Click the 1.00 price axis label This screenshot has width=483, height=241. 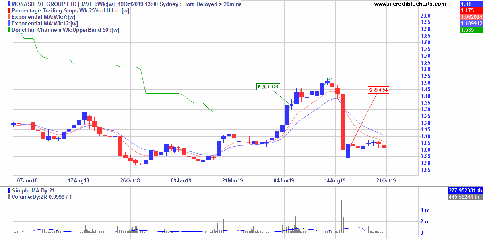click(x=425, y=150)
